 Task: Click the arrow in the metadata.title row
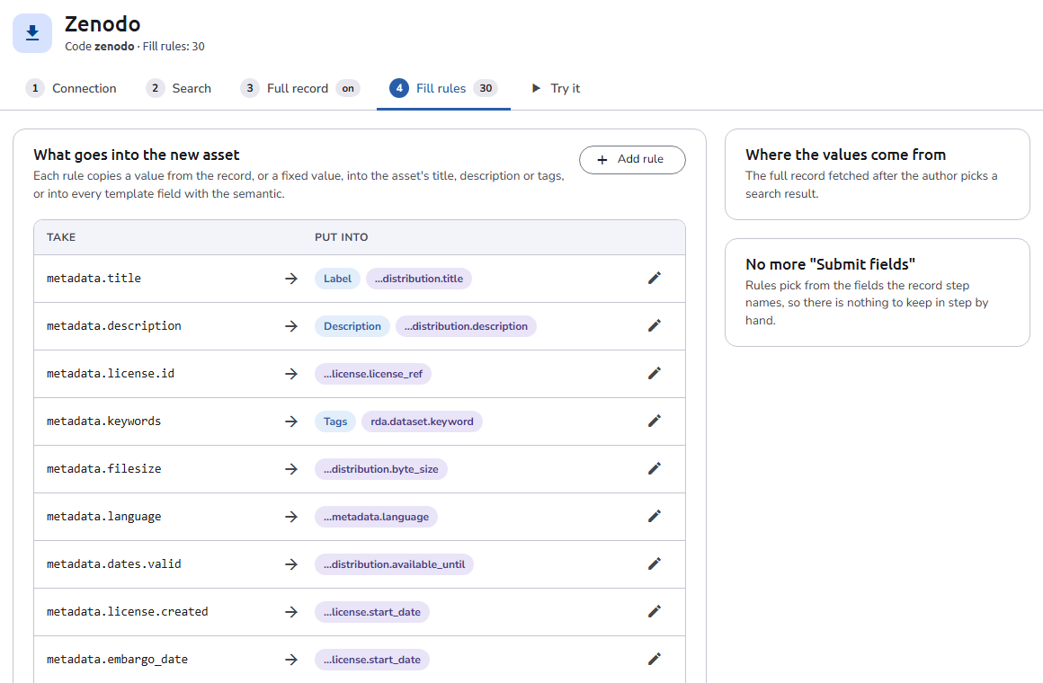point(291,279)
